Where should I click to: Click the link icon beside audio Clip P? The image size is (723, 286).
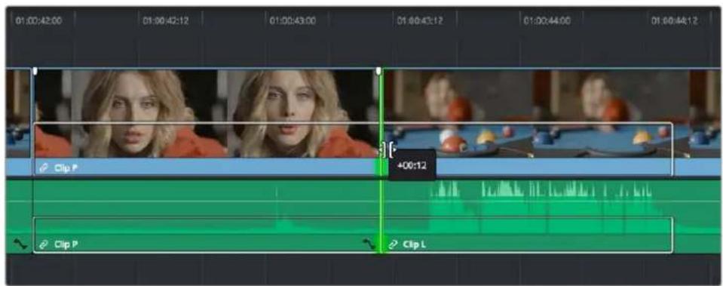tap(44, 244)
